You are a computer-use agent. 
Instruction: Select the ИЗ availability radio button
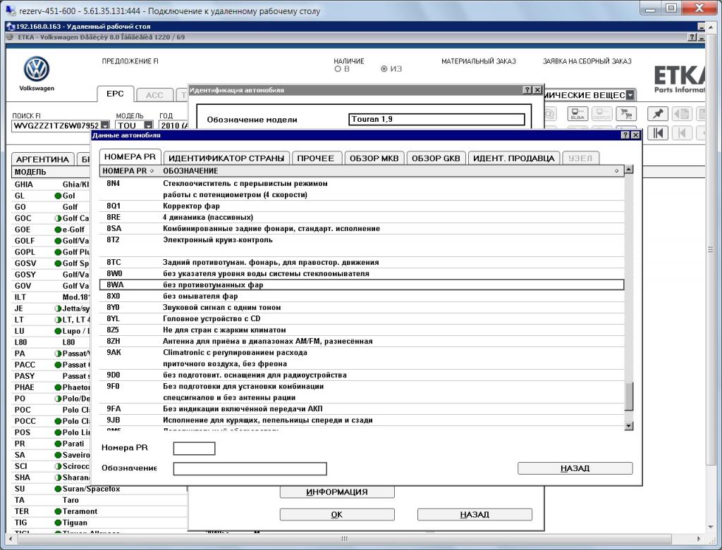pos(384,69)
